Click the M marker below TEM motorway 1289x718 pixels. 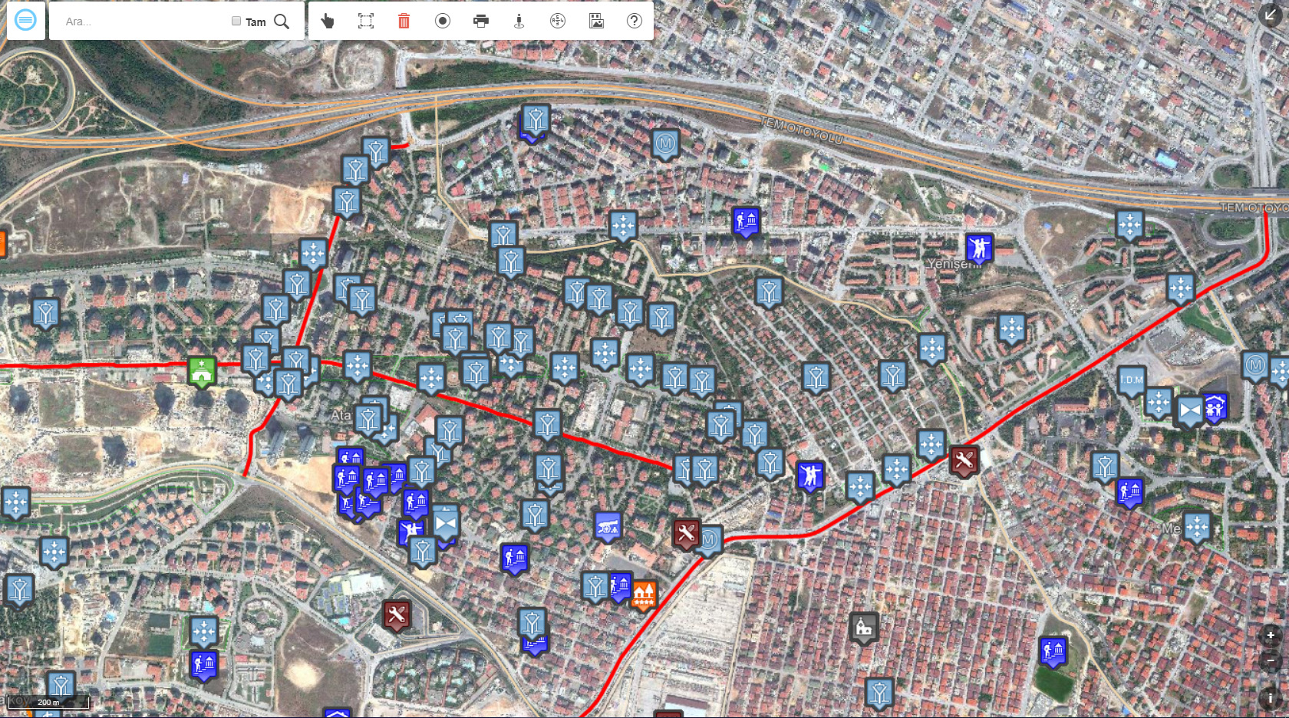point(665,144)
